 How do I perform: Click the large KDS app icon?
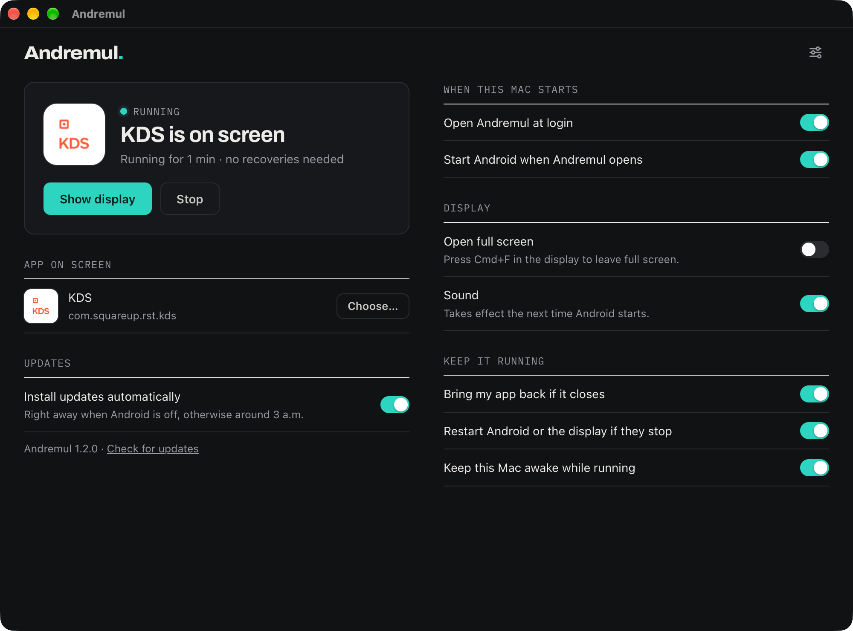pos(74,134)
